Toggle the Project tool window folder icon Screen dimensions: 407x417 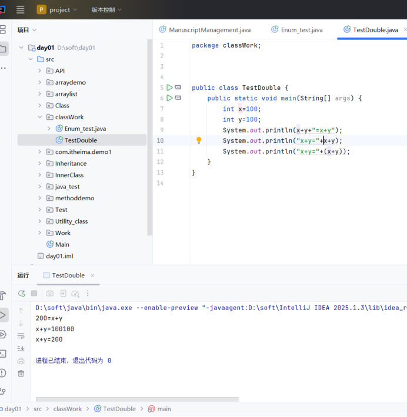click(x=3, y=49)
